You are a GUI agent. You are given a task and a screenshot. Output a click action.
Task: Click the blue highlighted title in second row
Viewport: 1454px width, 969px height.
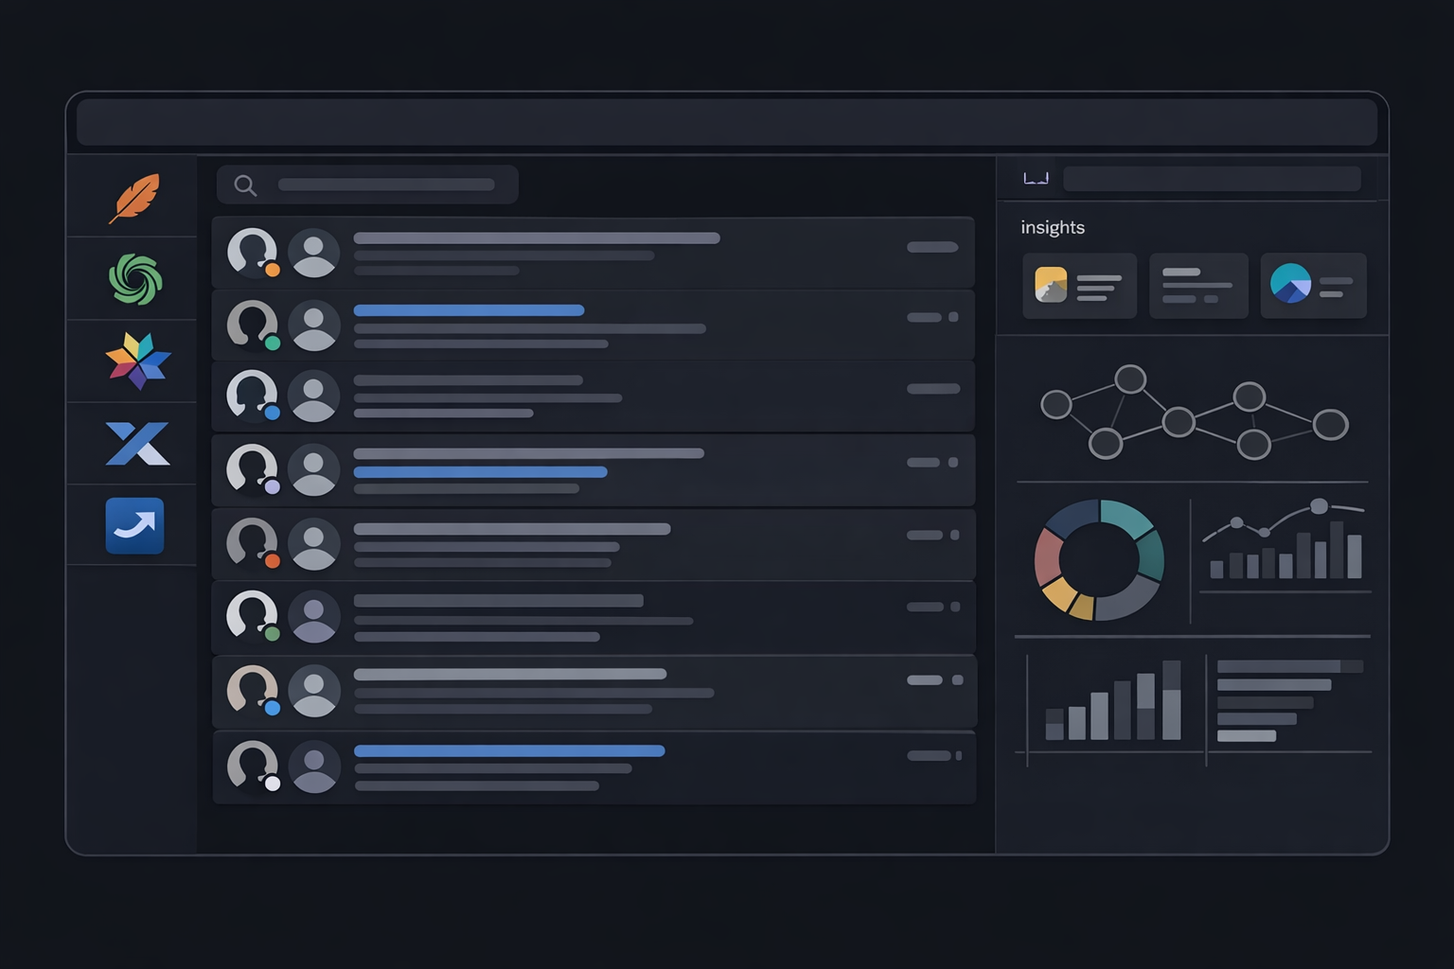tap(469, 310)
